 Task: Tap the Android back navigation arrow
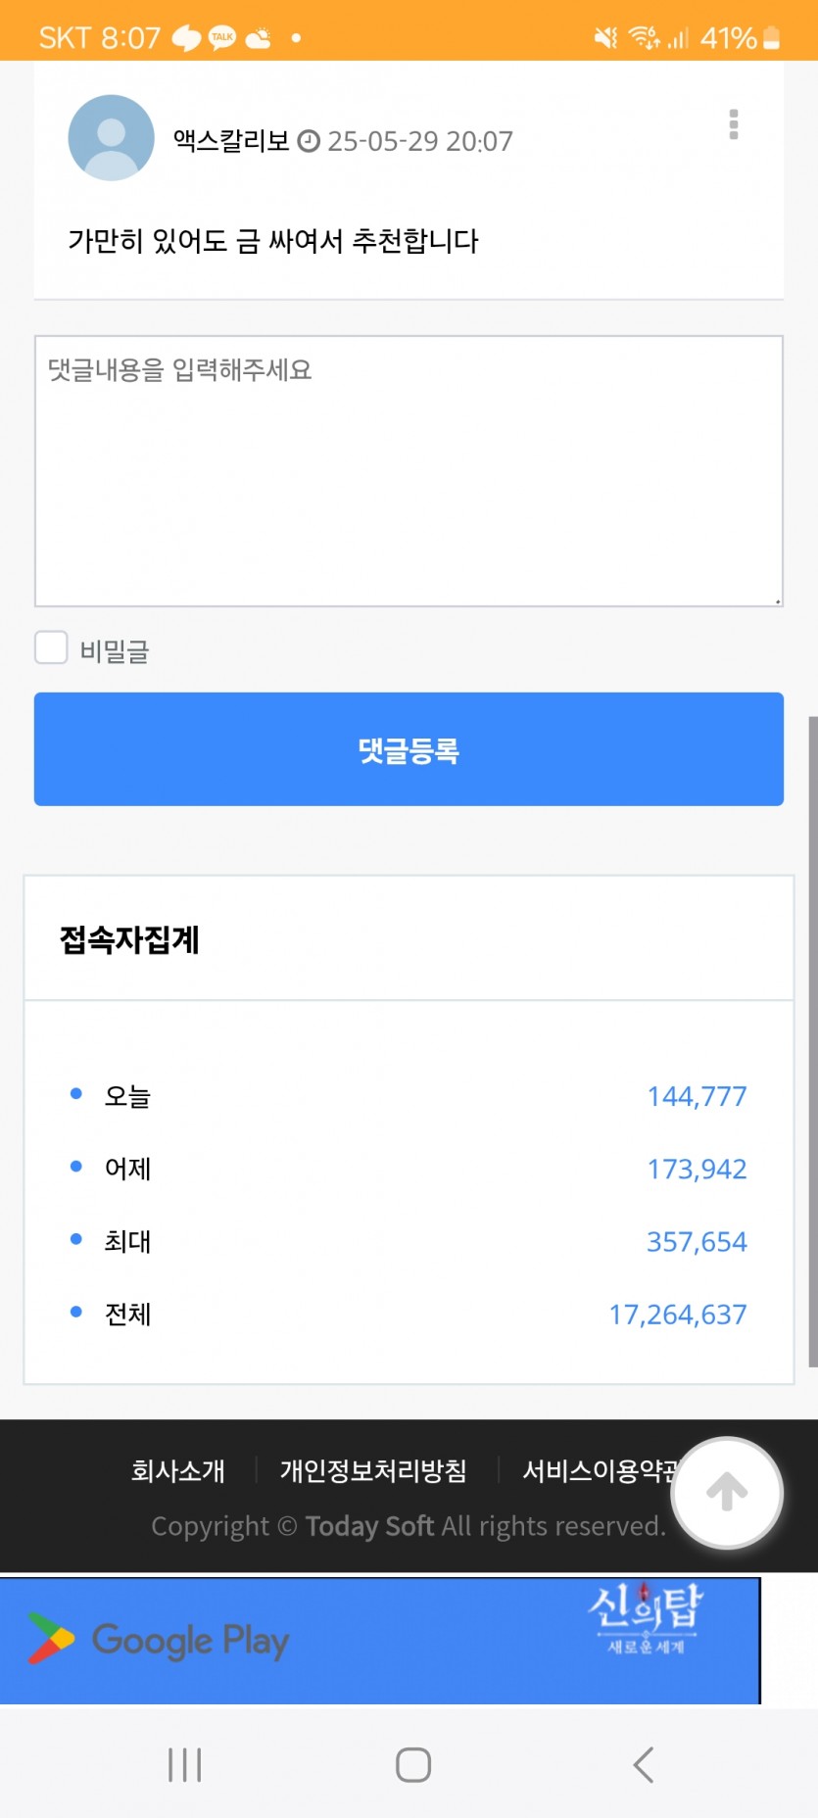[643, 1764]
